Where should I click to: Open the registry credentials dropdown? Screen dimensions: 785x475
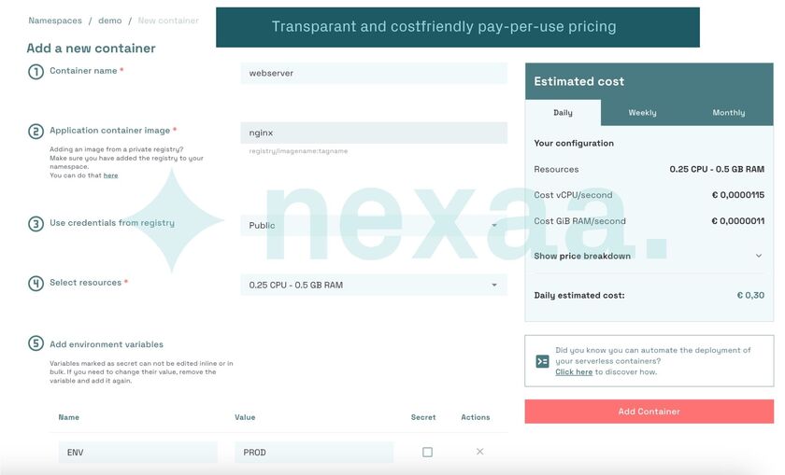(x=373, y=225)
